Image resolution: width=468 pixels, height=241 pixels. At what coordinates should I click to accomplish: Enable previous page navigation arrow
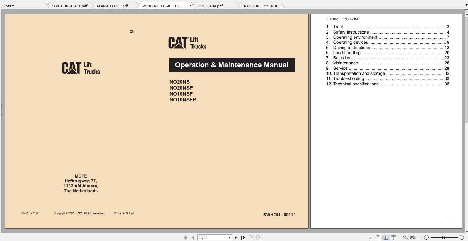(192, 237)
